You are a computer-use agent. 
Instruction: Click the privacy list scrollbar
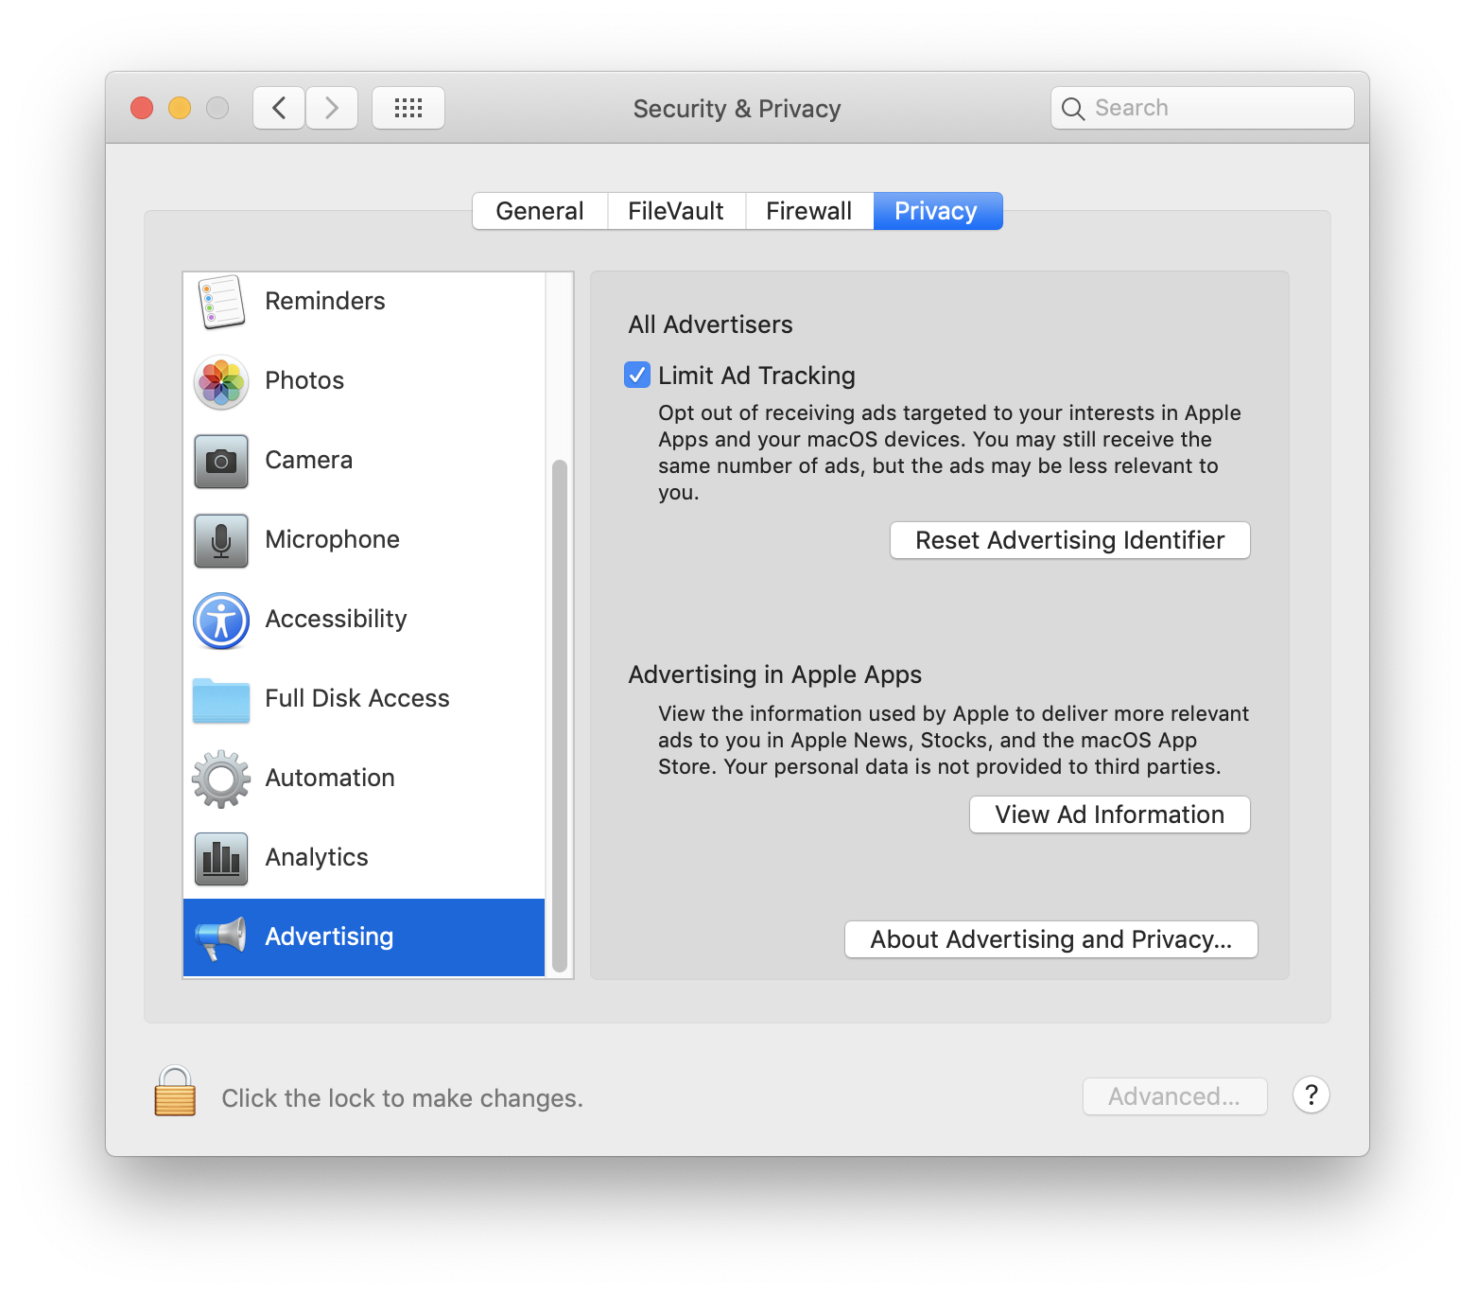pyautogui.click(x=560, y=716)
